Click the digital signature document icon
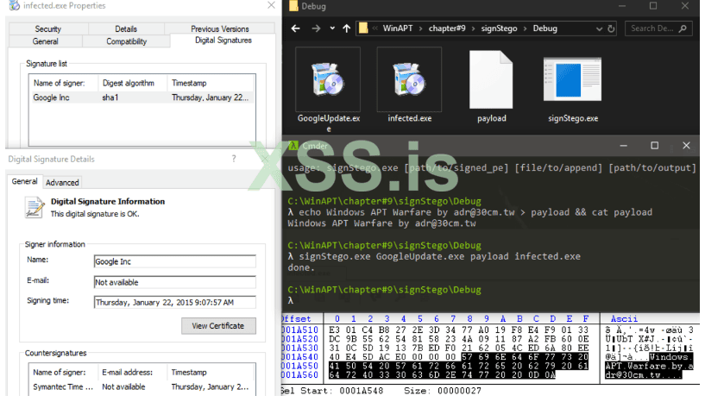This screenshot has height=402, width=705. 35,208
